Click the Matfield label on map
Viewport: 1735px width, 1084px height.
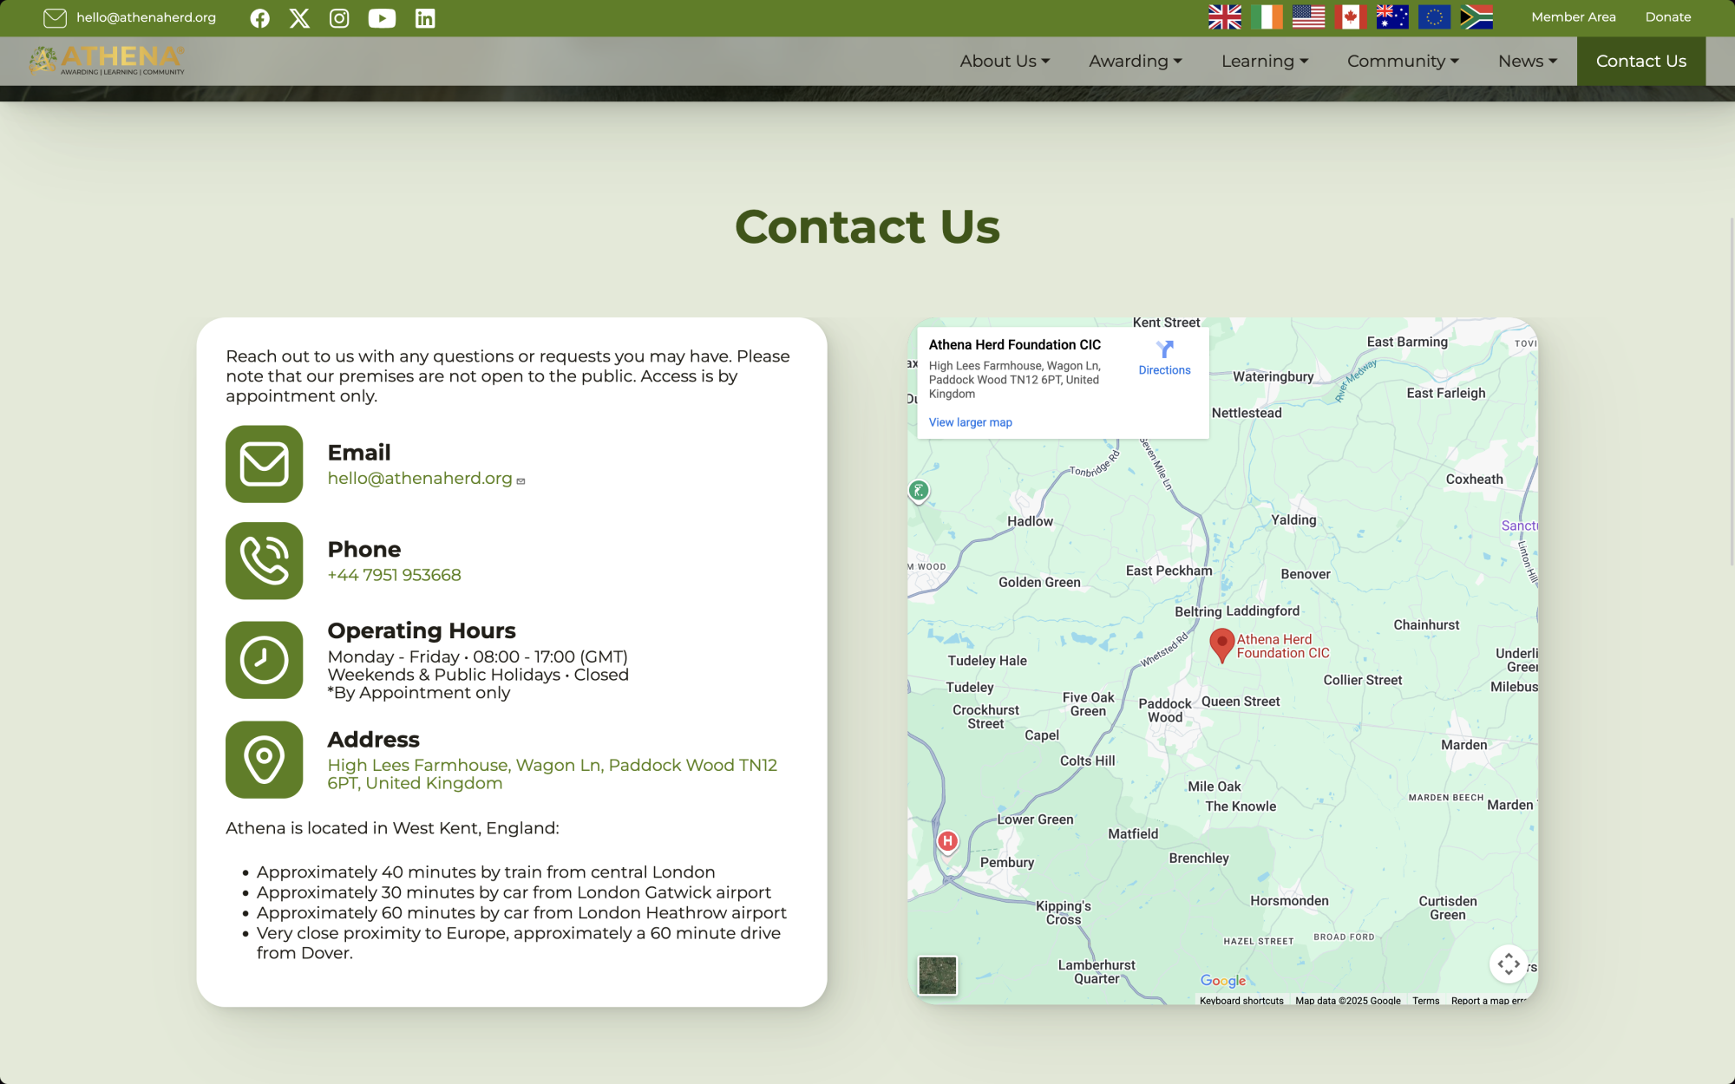[1133, 834]
